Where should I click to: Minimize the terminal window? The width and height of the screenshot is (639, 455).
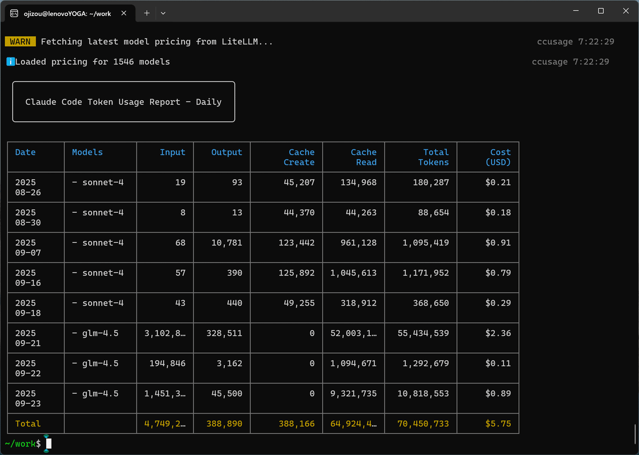[x=576, y=11]
